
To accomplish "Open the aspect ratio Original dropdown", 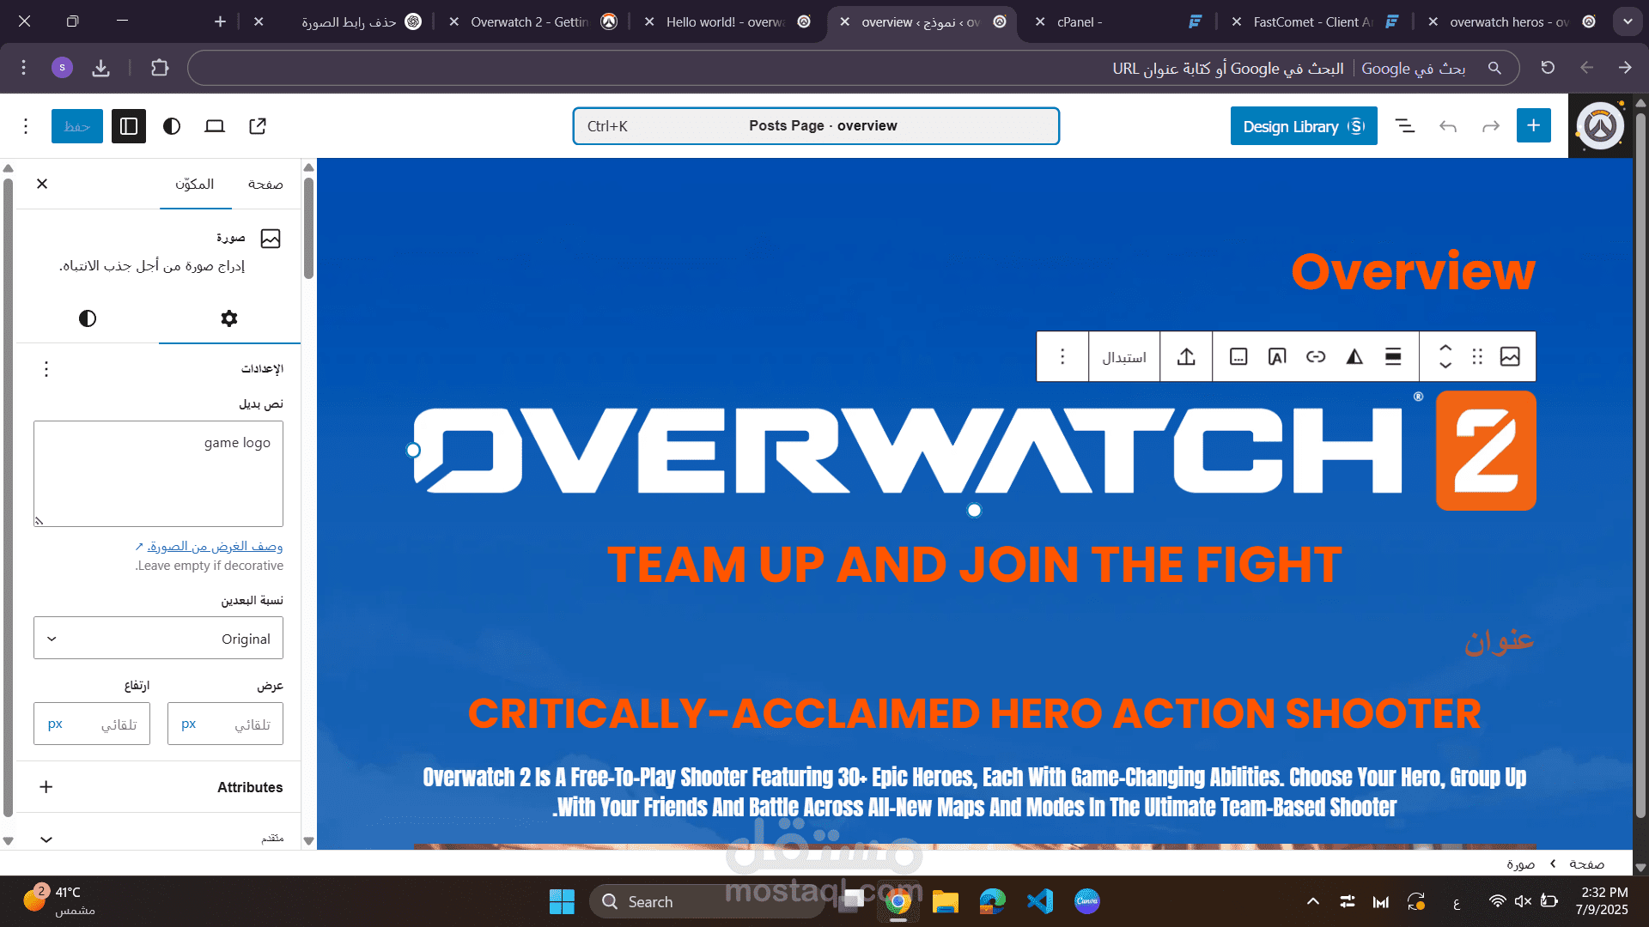I will pos(158,639).
